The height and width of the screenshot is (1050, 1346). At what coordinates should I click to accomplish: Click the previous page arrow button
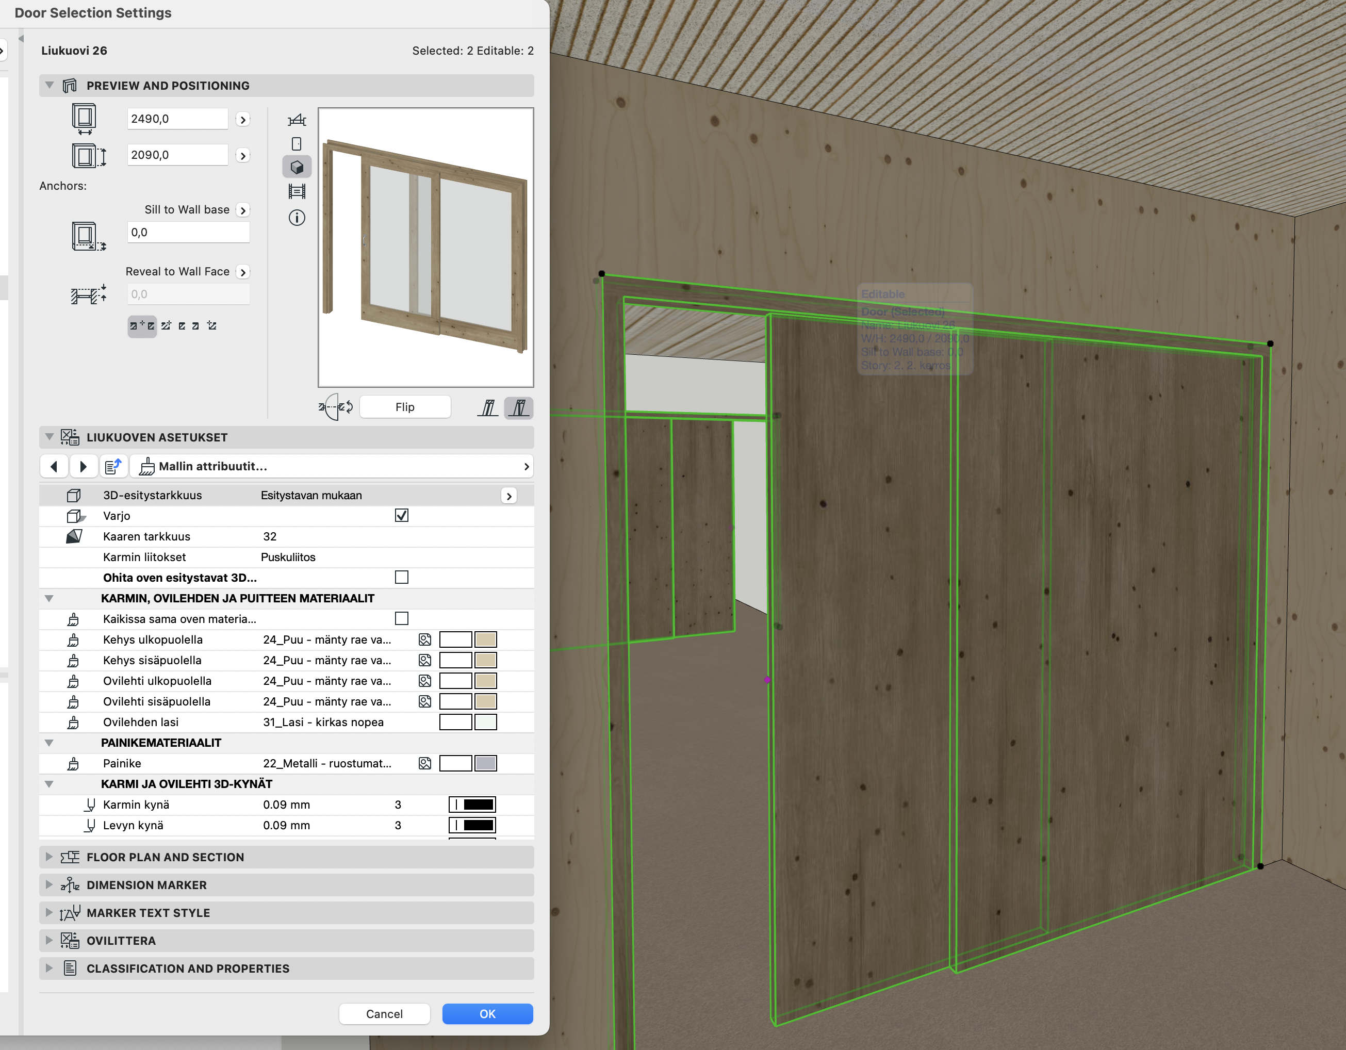coord(54,466)
